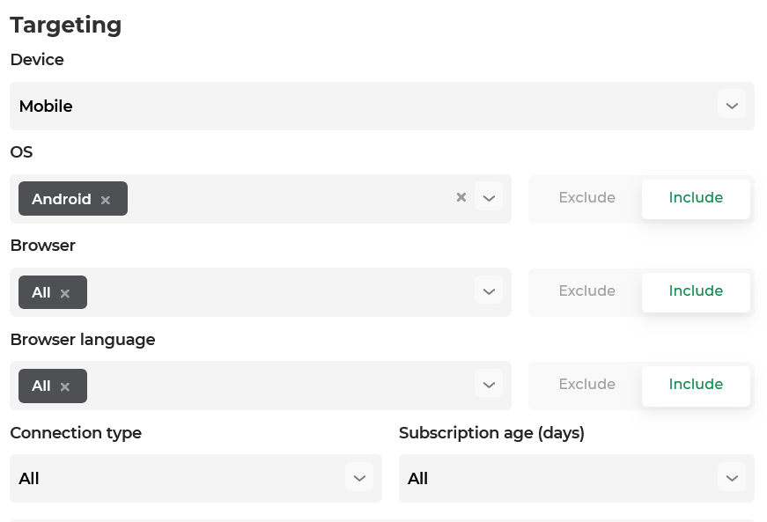
Task: Set Browser targeting to Include
Action: tap(696, 291)
